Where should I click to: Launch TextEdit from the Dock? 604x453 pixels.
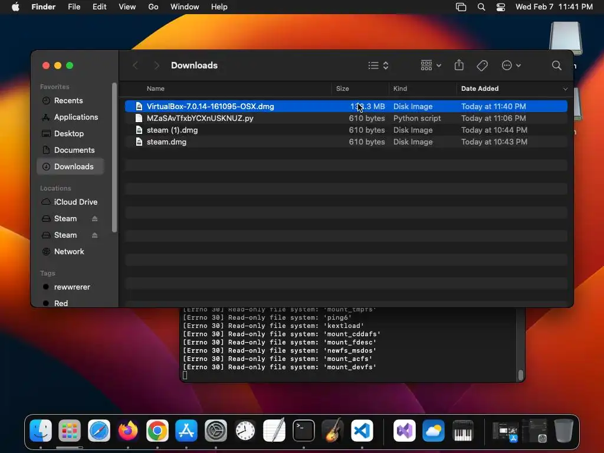(x=274, y=430)
